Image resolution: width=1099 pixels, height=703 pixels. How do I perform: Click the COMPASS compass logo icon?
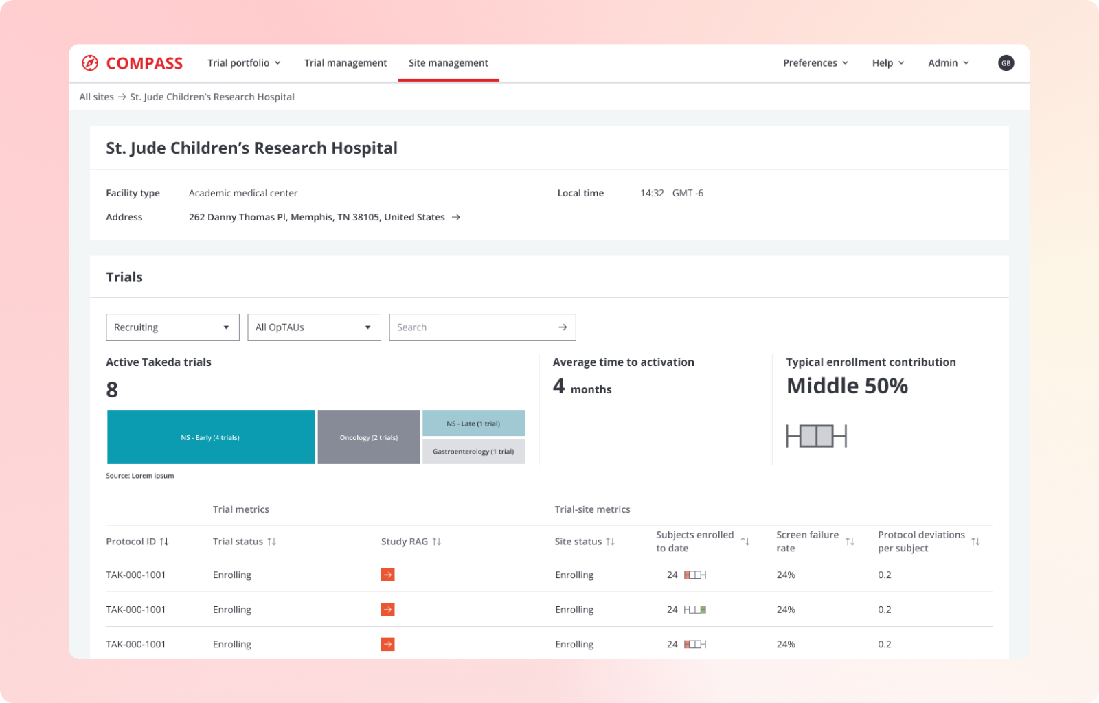(90, 62)
